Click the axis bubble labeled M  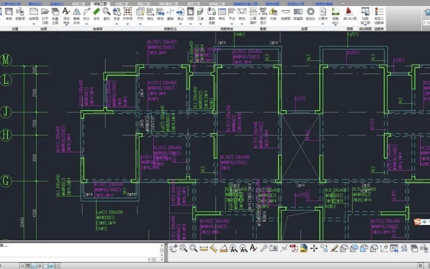[6, 60]
